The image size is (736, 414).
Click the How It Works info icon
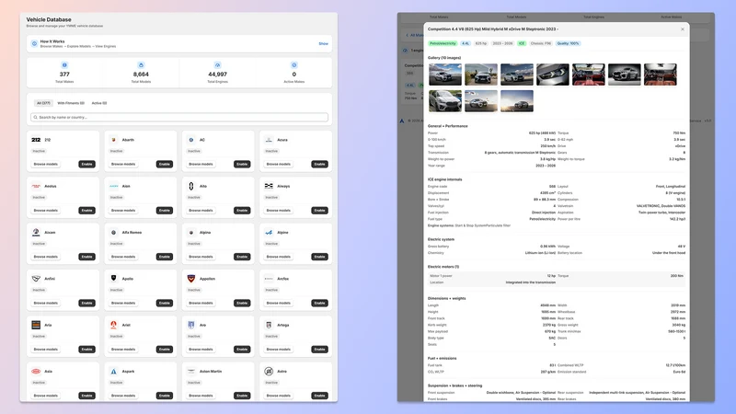coord(34,43)
